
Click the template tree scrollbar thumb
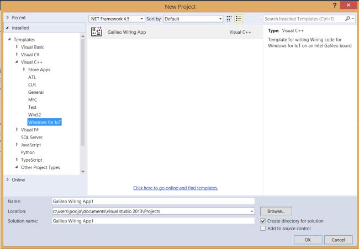(x=83, y=92)
